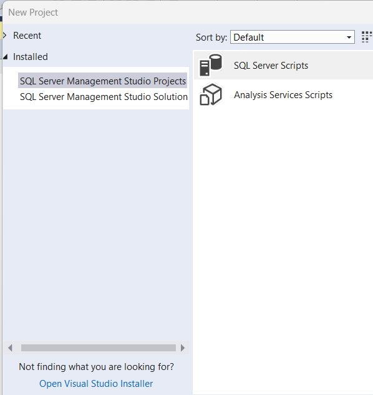Image resolution: width=373 pixels, height=395 pixels.
Task: Click the left arrow of horizontal scrollbar
Action: [10, 348]
